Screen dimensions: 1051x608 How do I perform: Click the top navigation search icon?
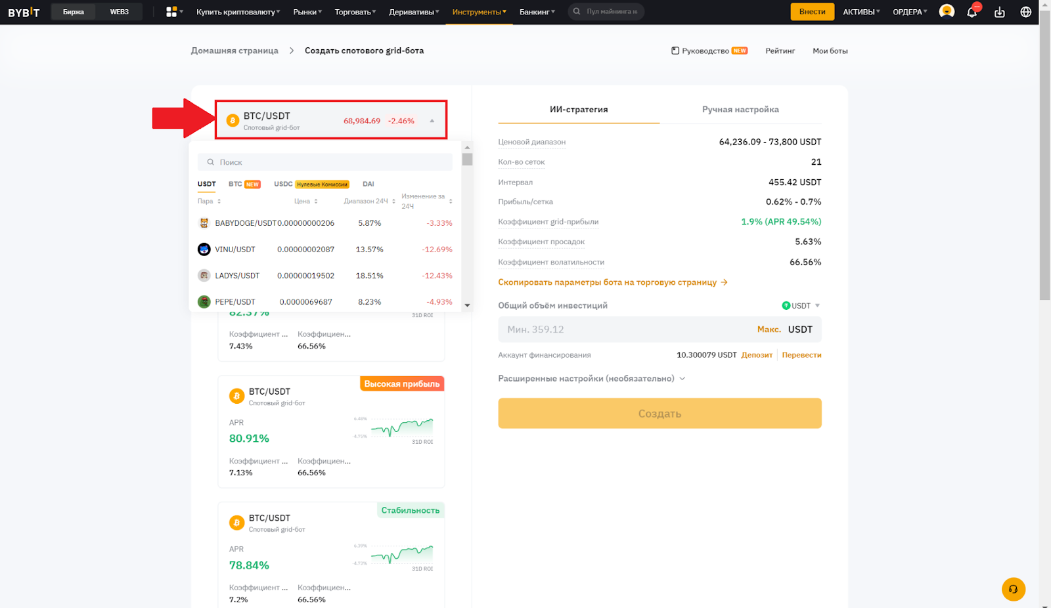click(x=577, y=12)
